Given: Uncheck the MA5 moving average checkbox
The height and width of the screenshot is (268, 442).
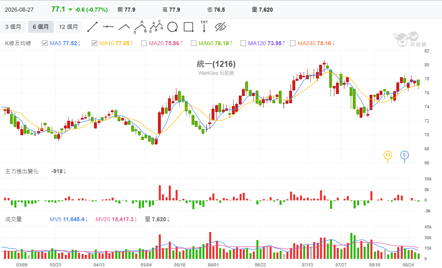Looking at the screenshot, I should click(44, 43).
